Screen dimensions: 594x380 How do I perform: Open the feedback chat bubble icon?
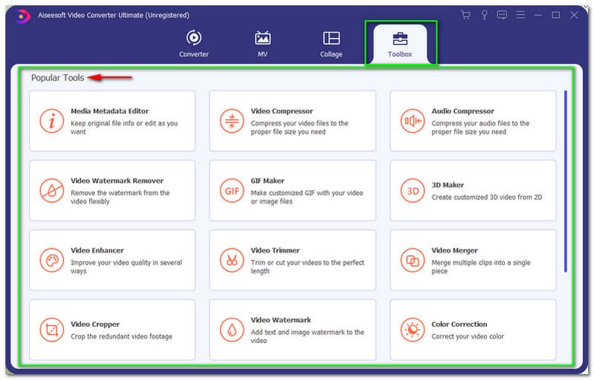click(x=503, y=15)
